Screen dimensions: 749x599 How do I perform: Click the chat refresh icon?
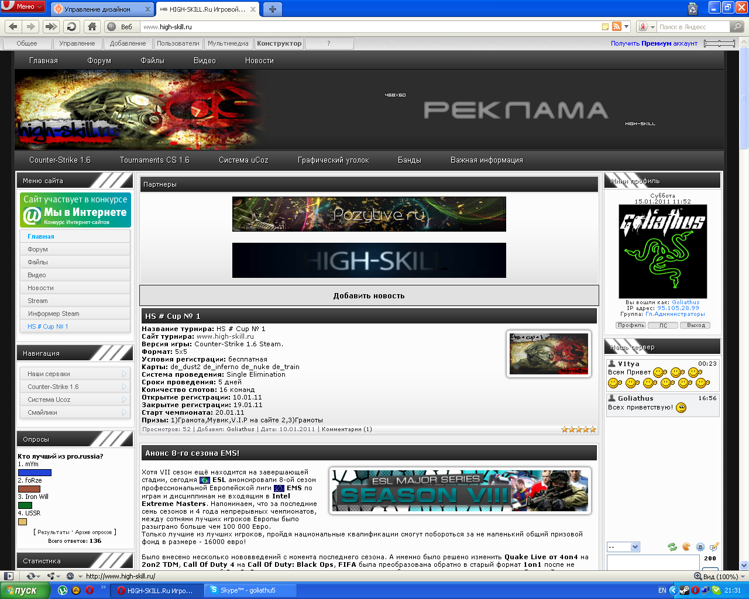pos(672,547)
